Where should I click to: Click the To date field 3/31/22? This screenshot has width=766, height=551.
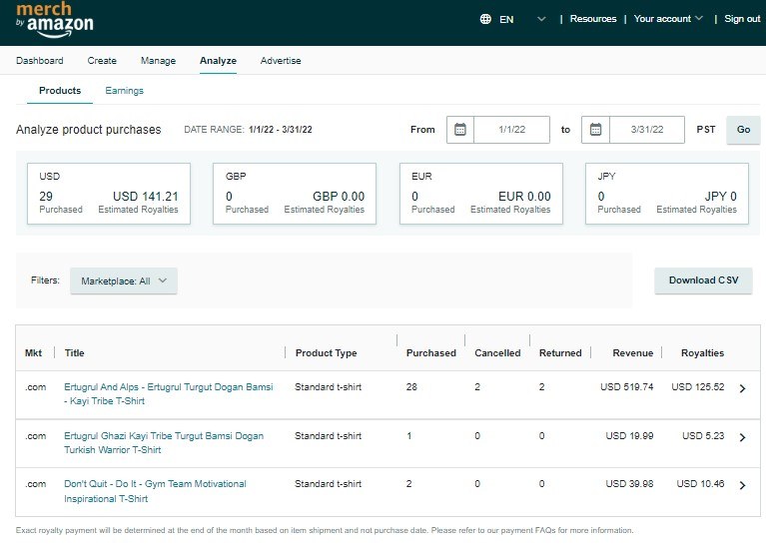coord(647,130)
